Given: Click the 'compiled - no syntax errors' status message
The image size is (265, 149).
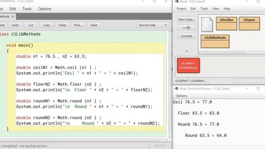Looking at the screenshot, I should point(24,146).
